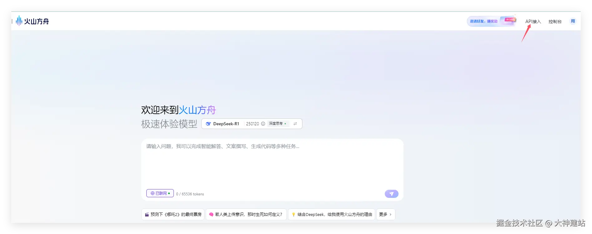Click the 极速体验模型 subtitle text
This screenshot has height=234, width=592.
tap(169, 124)
